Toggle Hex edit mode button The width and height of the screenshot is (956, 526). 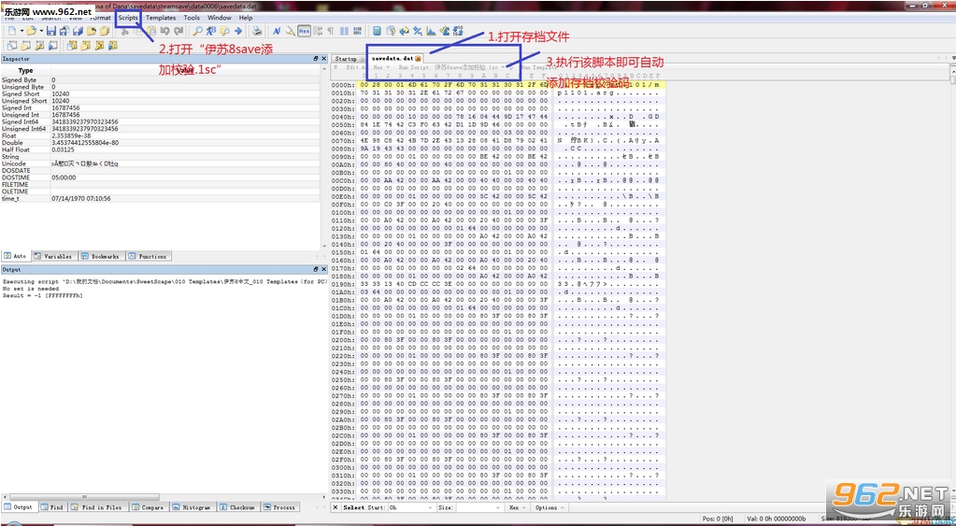click(305, 31)
